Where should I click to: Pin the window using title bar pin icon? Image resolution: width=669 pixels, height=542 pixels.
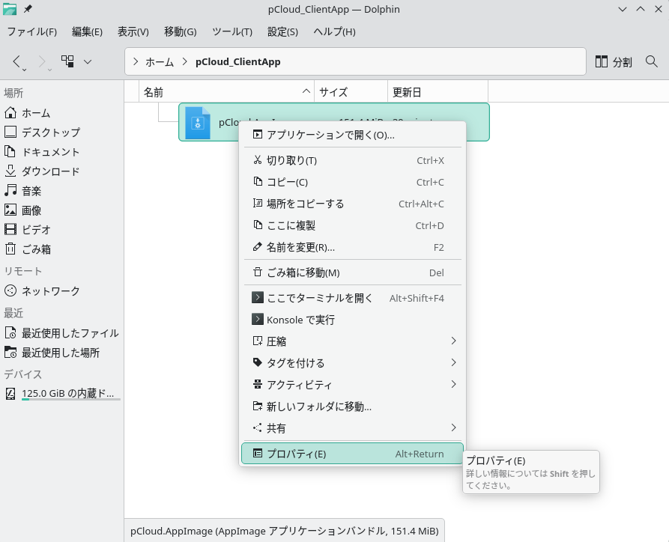click(x=28, y=9)
